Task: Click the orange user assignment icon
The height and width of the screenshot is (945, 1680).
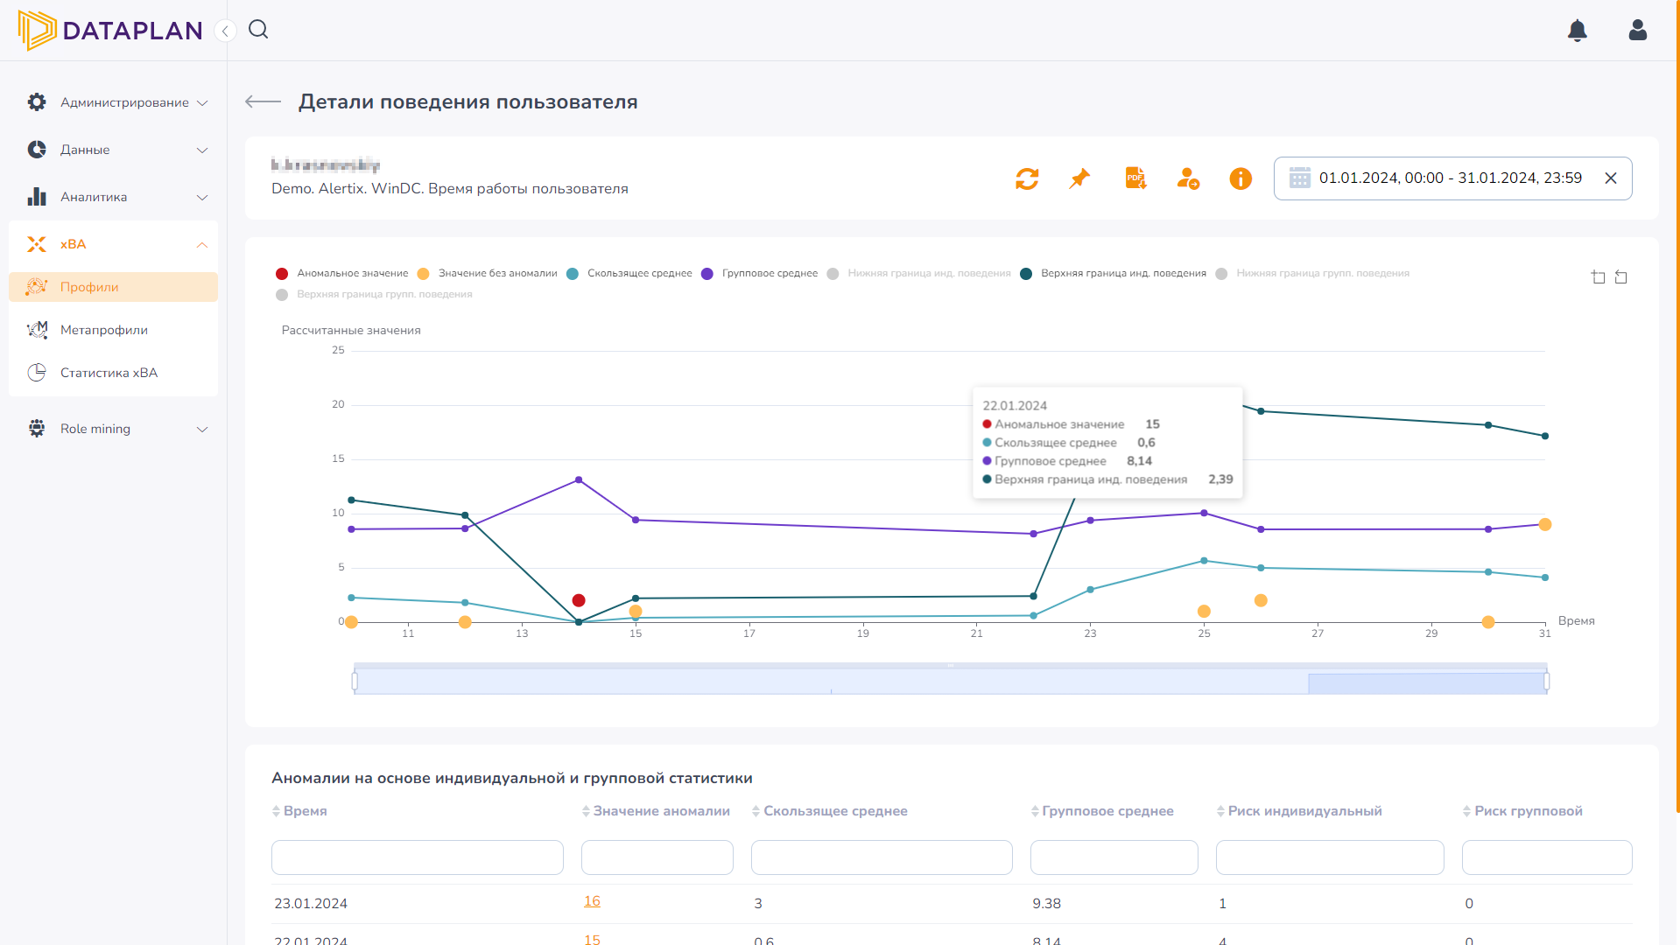Action: point(1188,178)
